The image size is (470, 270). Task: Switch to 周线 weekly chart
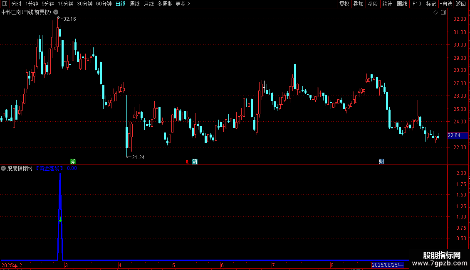coord(135,4)
